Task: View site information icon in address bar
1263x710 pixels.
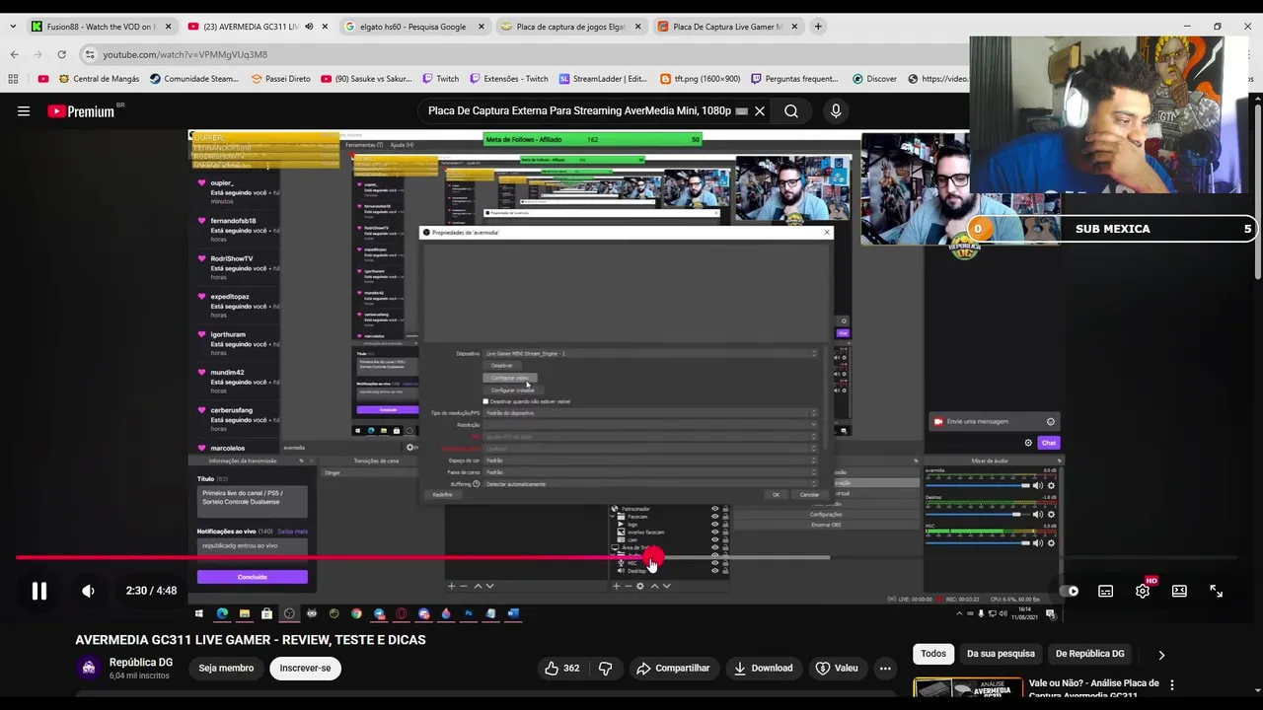Action: click(90, 54)
